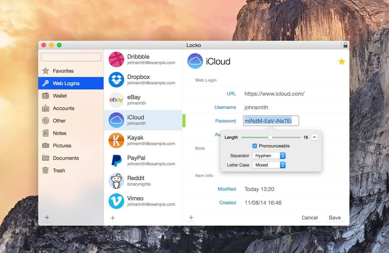Open the Wallet category
Viewport: 389px width, 253px height.
(x=71, y=96)
